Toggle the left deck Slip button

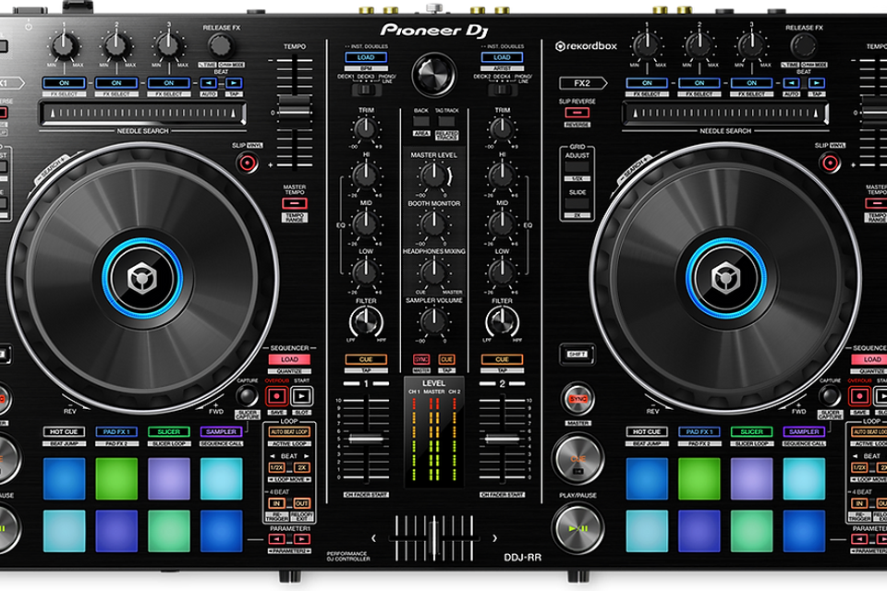(x=248, y=163)
